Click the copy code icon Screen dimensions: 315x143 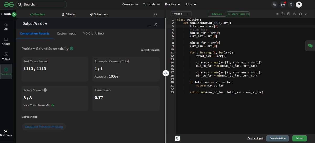point(283,14)
